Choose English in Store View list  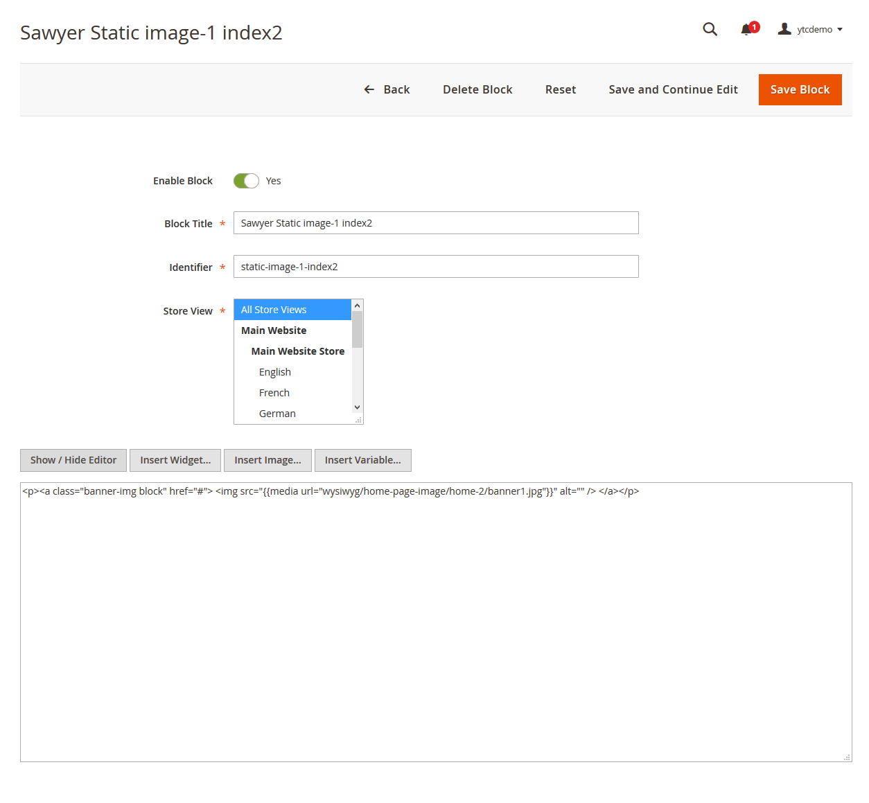point(275,372)
